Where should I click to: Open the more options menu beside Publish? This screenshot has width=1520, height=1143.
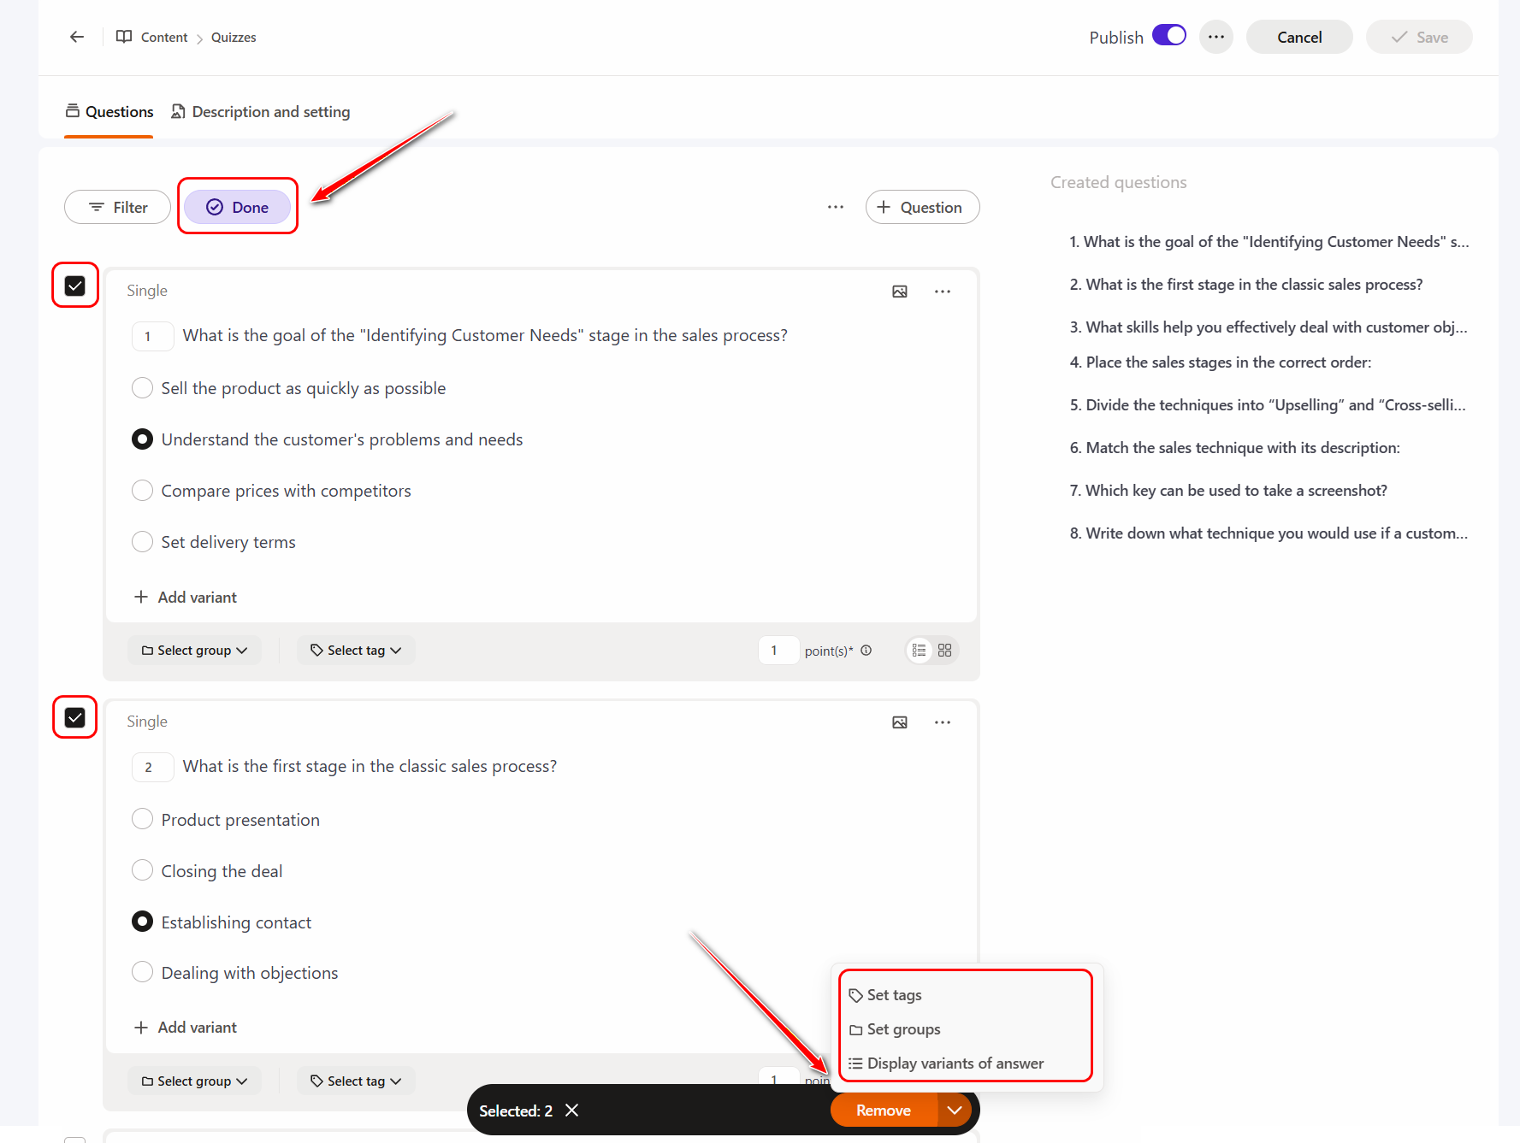1215,37
